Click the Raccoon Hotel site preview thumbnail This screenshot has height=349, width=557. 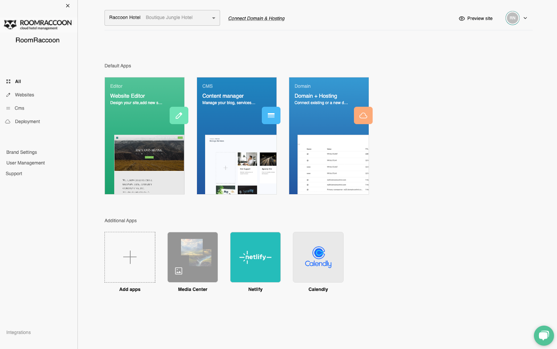click(149, 164)
